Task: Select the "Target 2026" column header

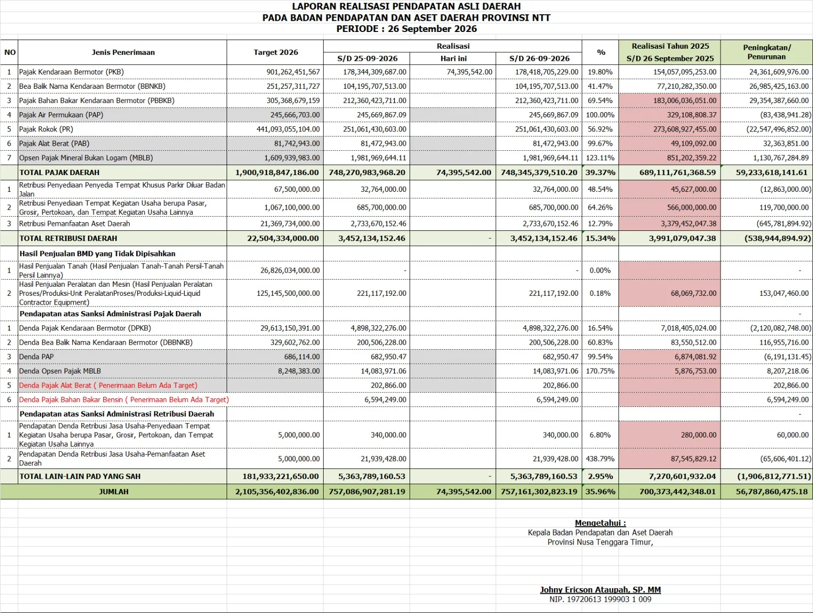Action: click(x=276, y=52)
